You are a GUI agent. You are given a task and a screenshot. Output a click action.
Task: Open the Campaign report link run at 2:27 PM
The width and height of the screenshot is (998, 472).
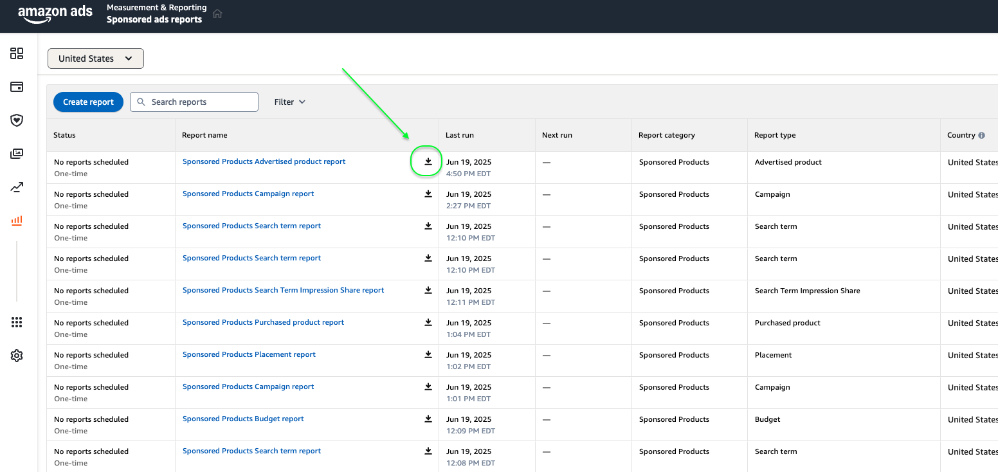(248, 194)
